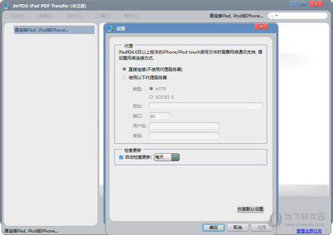Close the 设置 settings dialog

click(261, 26)
